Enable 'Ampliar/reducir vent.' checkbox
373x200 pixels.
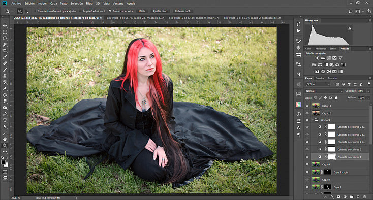point(80,11)
